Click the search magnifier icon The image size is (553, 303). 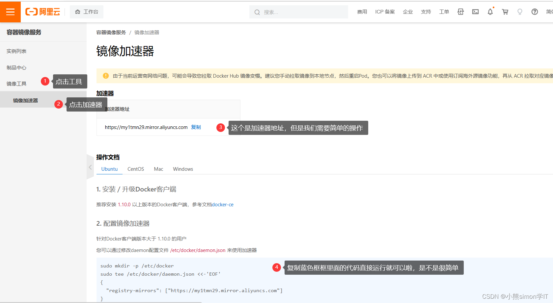[257, 12]
